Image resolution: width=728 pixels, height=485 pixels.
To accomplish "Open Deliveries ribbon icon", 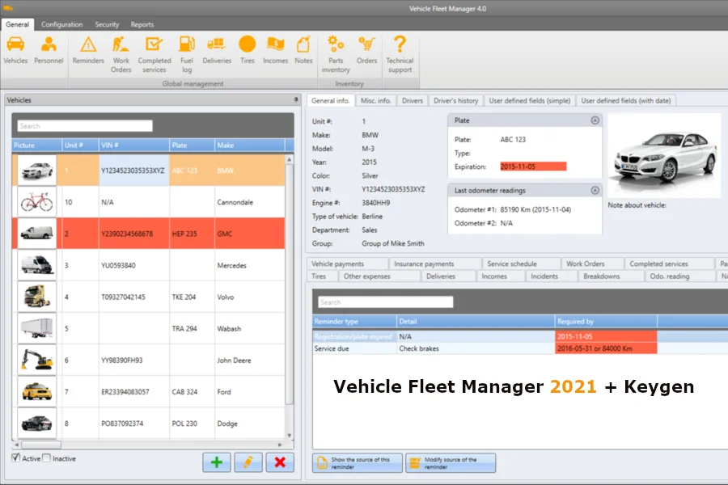I will 217,50.
